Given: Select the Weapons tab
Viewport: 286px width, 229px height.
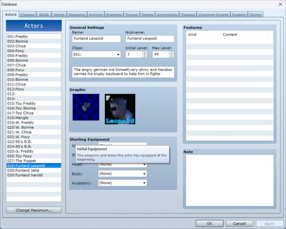Looking at the screenshot, I should point(77,15).
